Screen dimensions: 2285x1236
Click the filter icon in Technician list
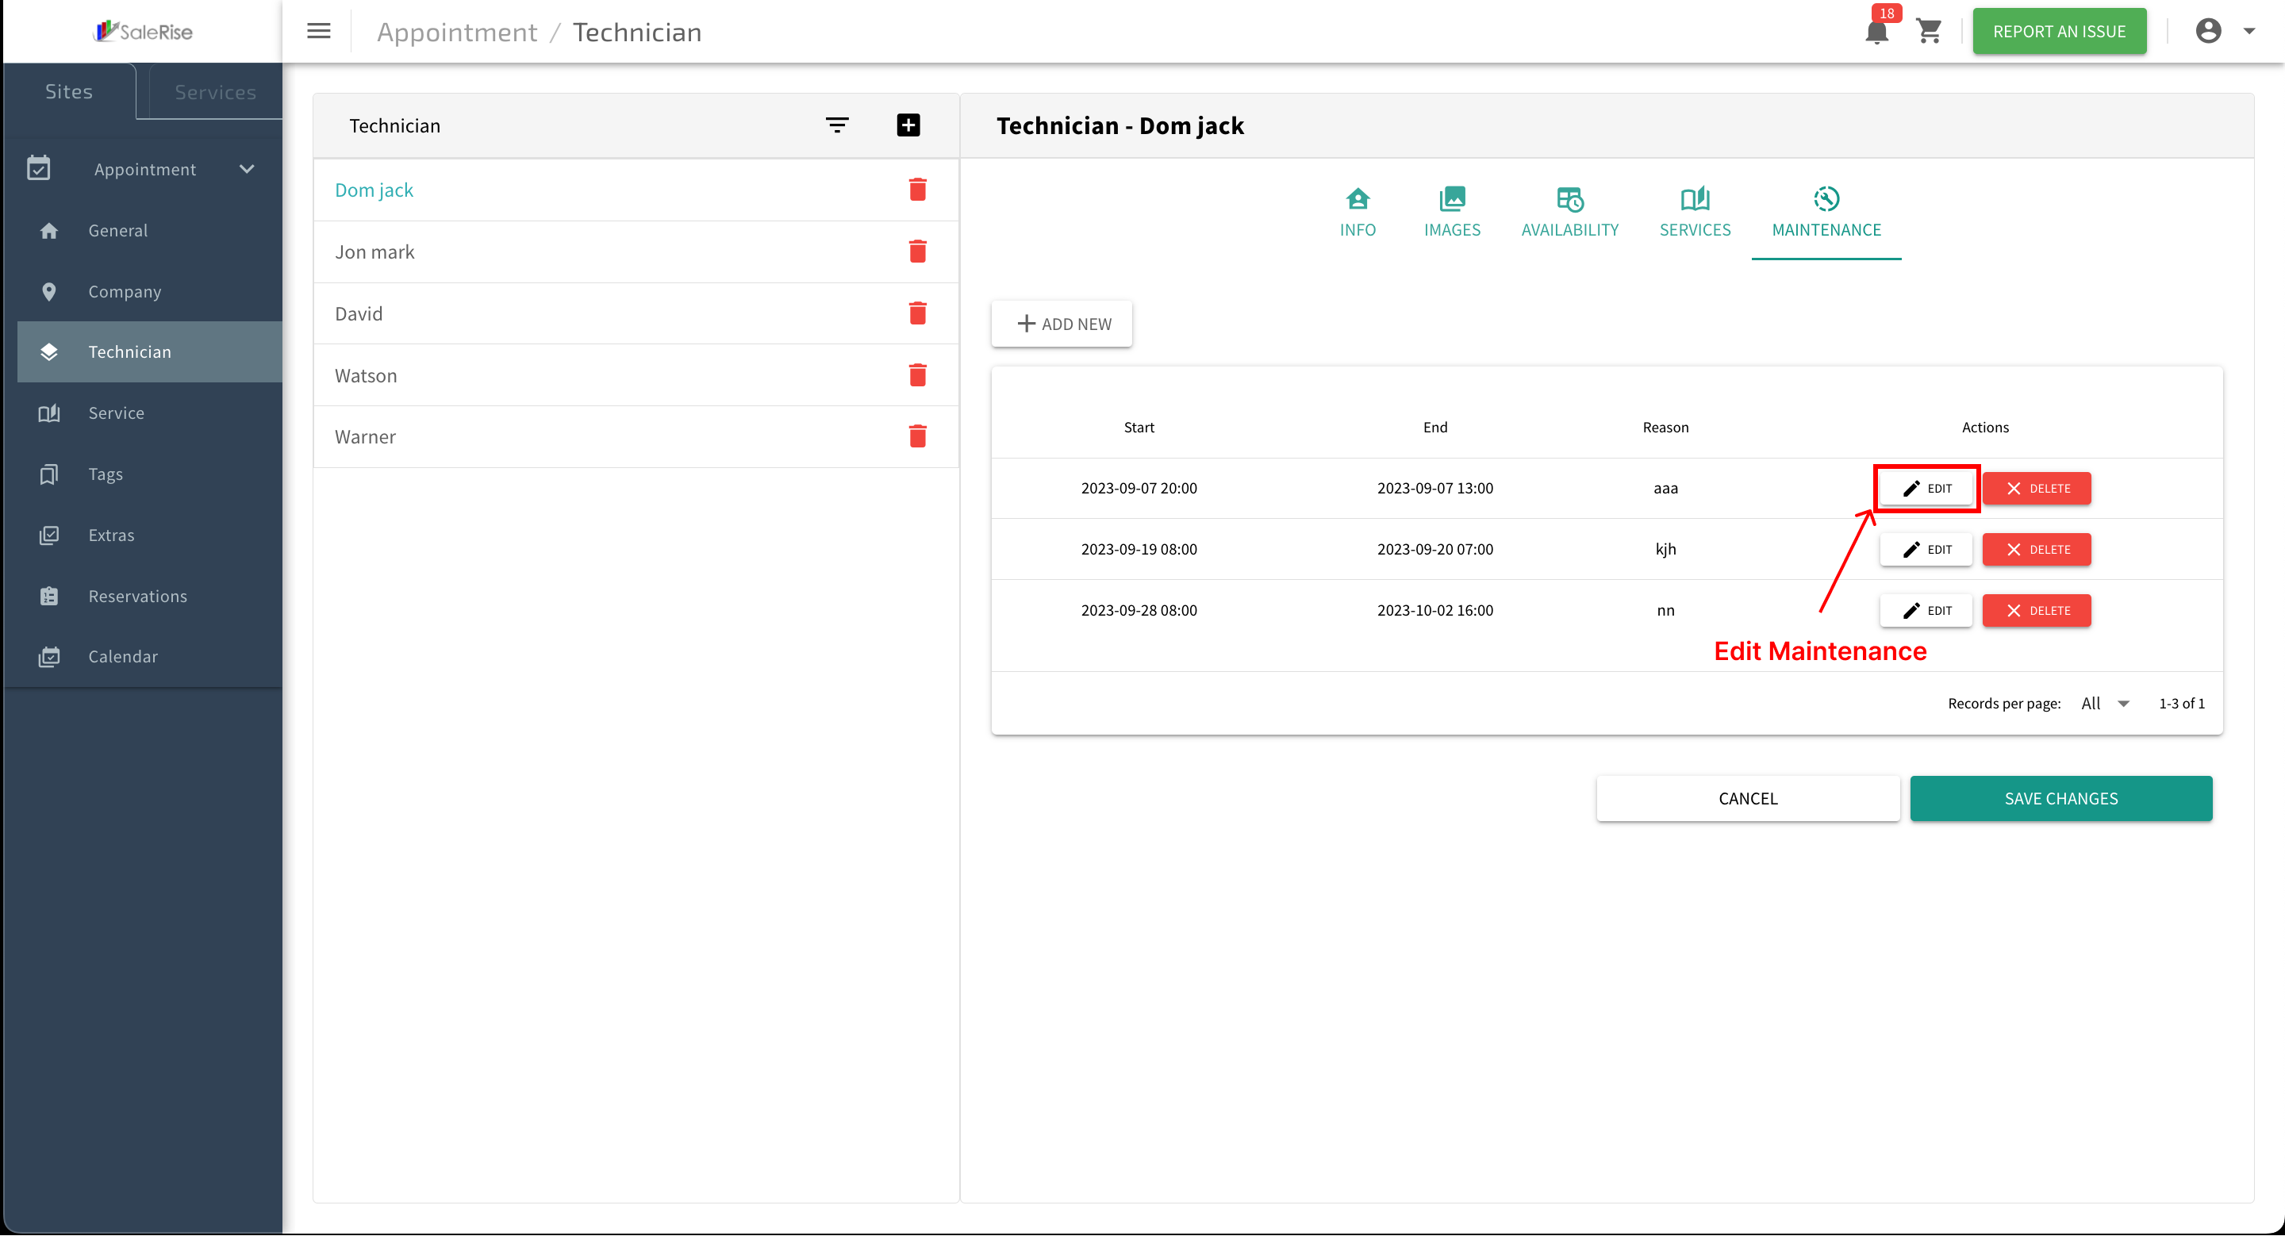point(836,125)
